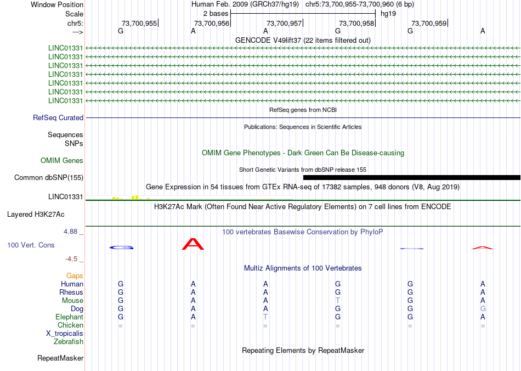Click the small red A in PhyloP logo

point(483,248)
